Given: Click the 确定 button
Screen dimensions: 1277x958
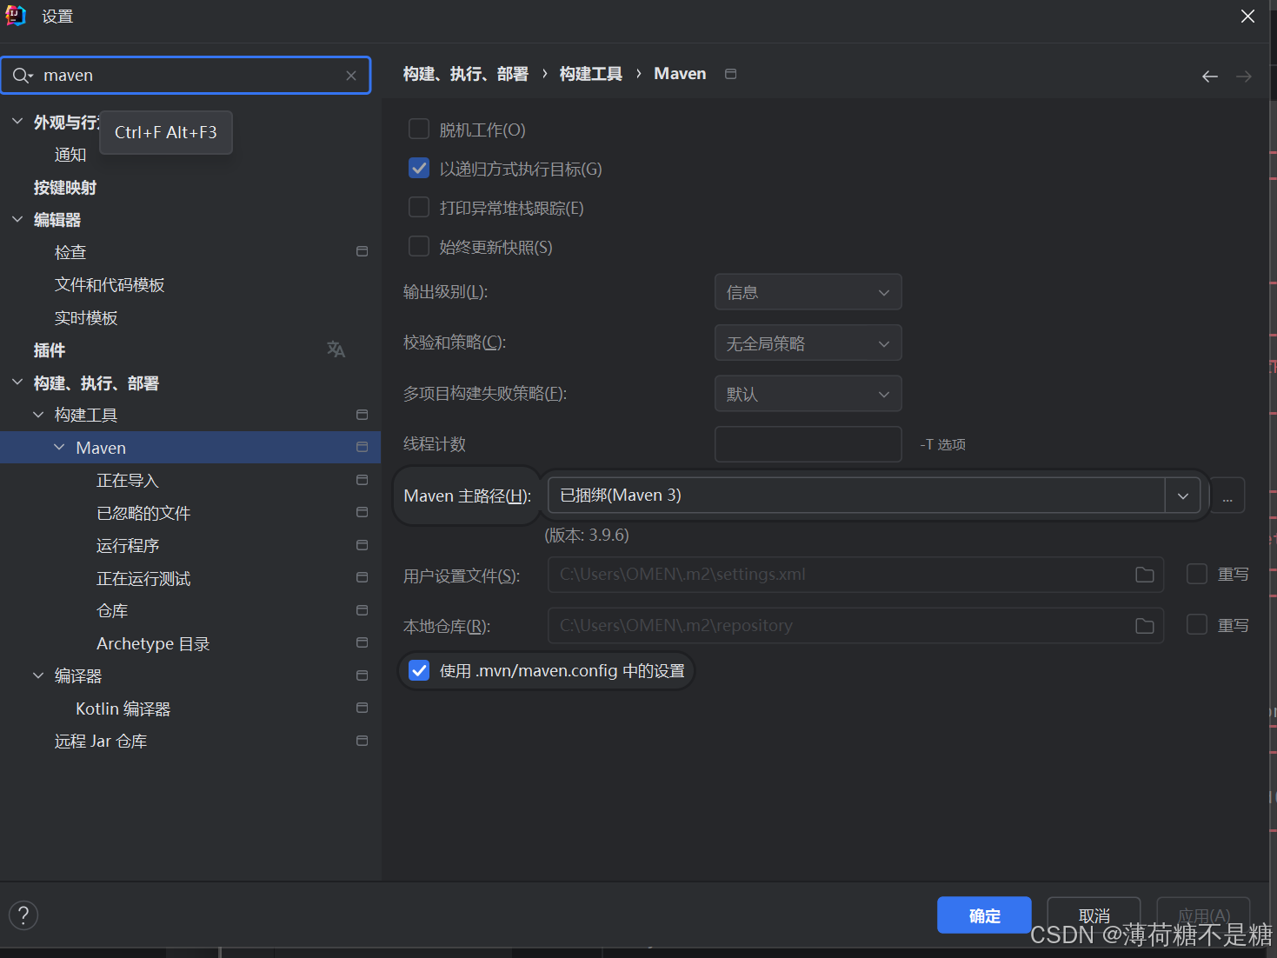Looking at the screenshot, I should [x=983, y=915].
